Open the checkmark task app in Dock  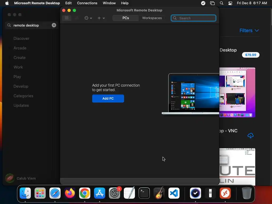coord(195,193)
